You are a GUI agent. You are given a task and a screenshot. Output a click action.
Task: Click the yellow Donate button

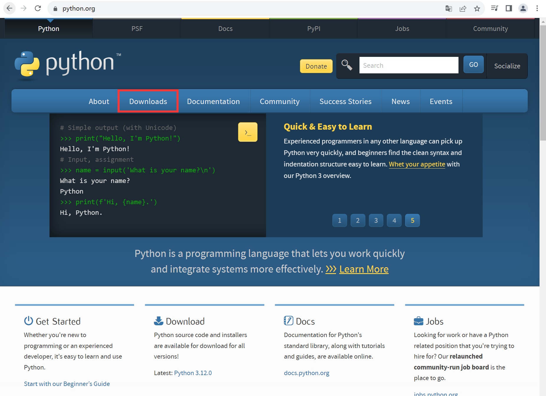pyautogui.click(x=316, y=66)
